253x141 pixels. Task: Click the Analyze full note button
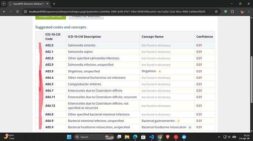pos(51,17)
